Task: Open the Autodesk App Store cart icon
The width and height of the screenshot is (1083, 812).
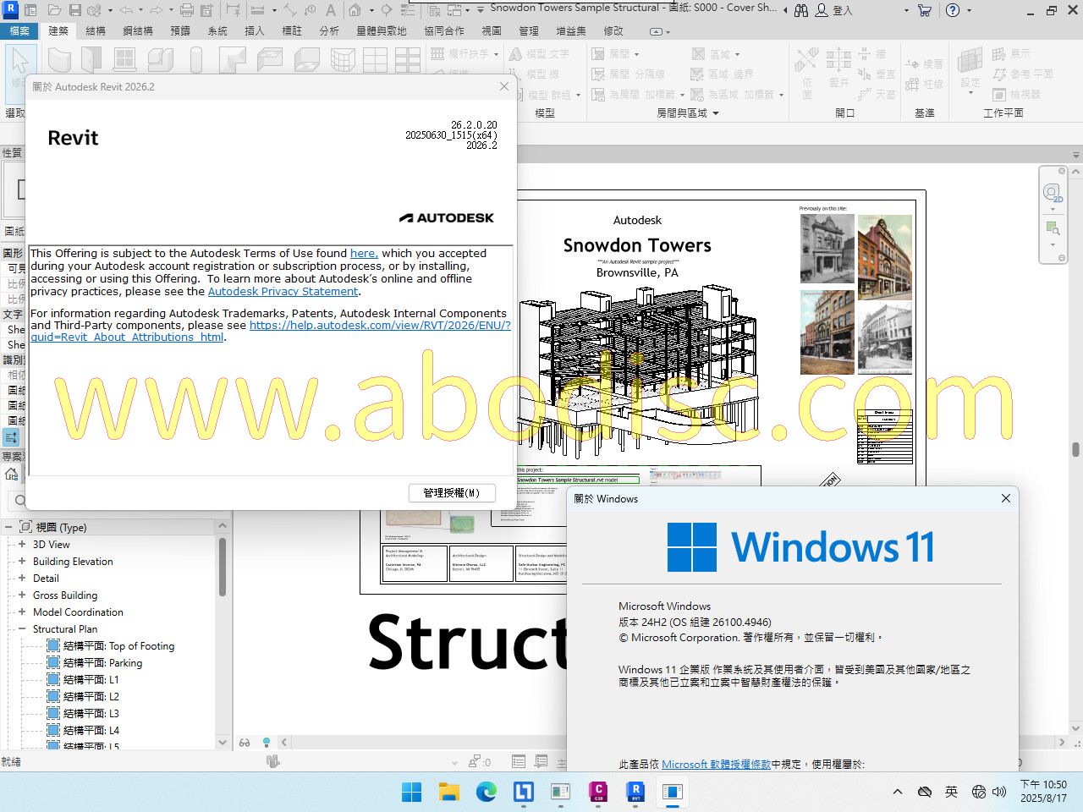Action: (924, 10)
